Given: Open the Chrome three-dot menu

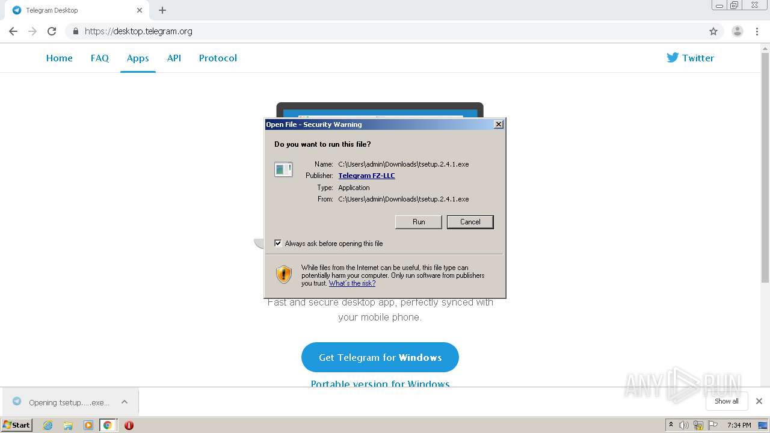Looking at the screenshot, I should click(x=757, y=31).
